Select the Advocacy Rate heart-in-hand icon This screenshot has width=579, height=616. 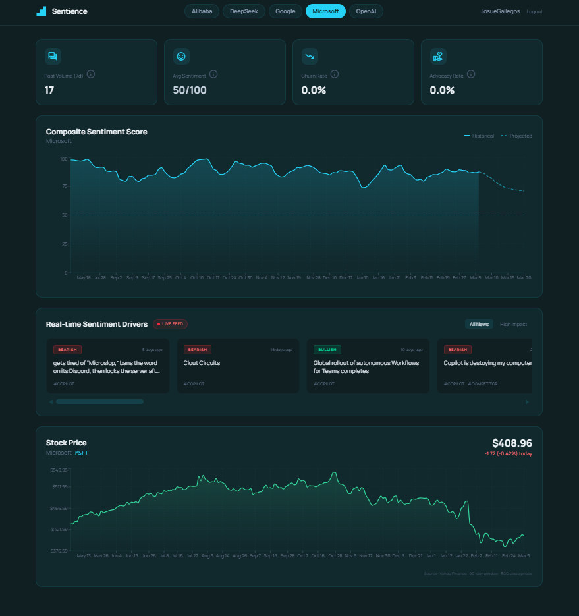[437, 55]
